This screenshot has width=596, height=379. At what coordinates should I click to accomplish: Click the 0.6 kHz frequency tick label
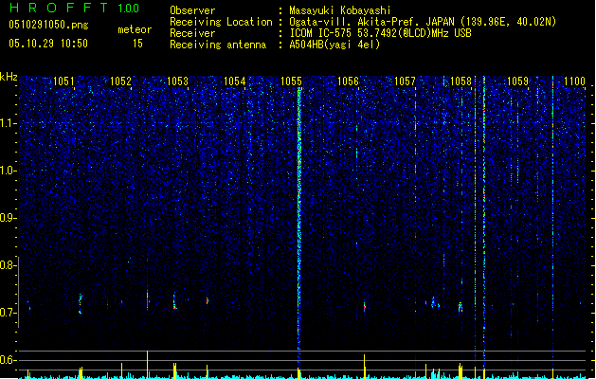click(8, 360)
